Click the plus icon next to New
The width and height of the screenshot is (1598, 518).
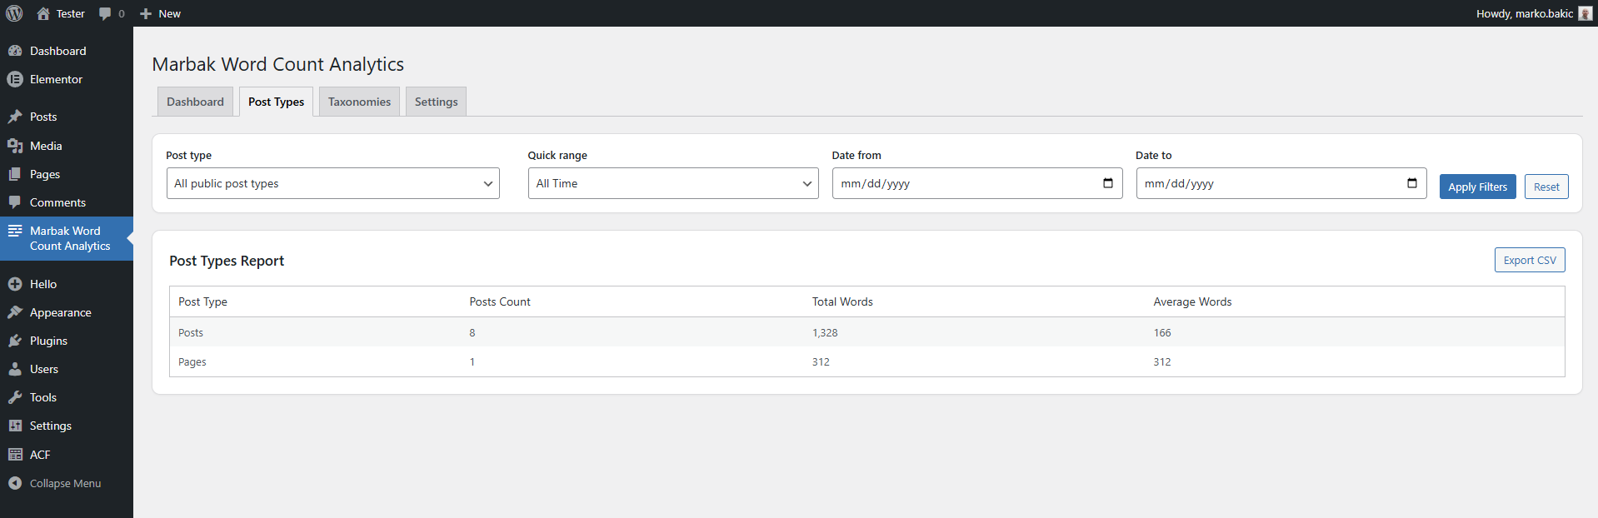click(x=146, y=13)
